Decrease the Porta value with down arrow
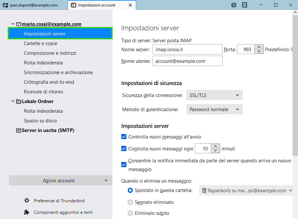Viewport: 298px width, 219px height. coord(259,52)
